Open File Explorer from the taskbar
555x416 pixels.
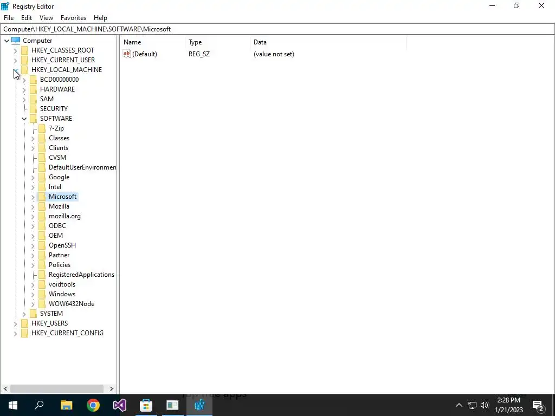[x=66, y=405]
